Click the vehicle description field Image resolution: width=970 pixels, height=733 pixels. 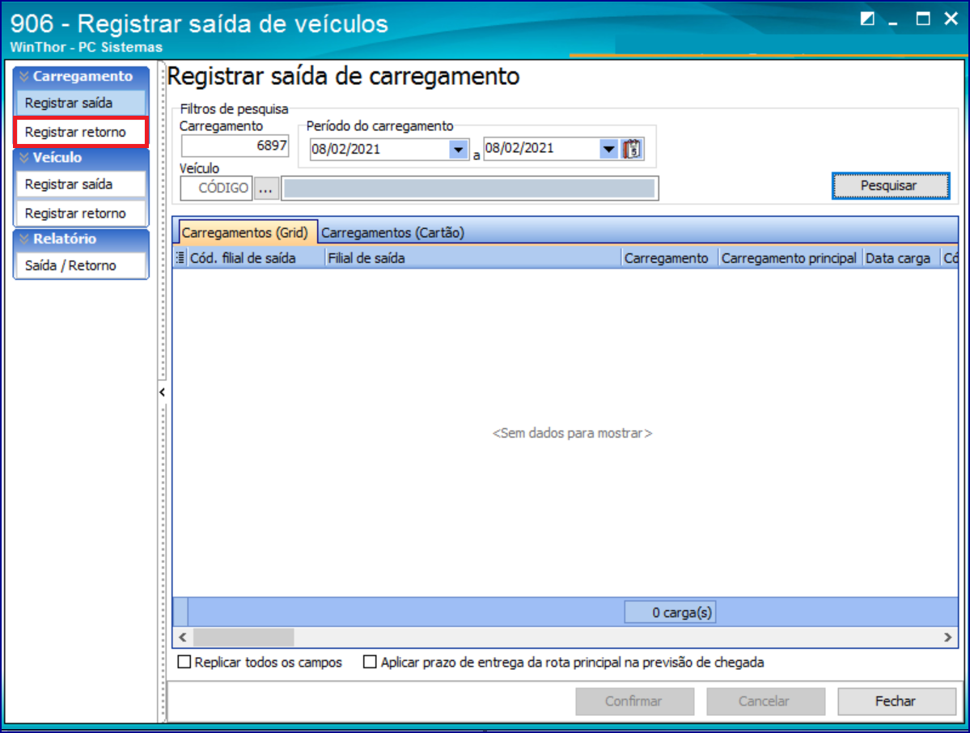point(470,189)
